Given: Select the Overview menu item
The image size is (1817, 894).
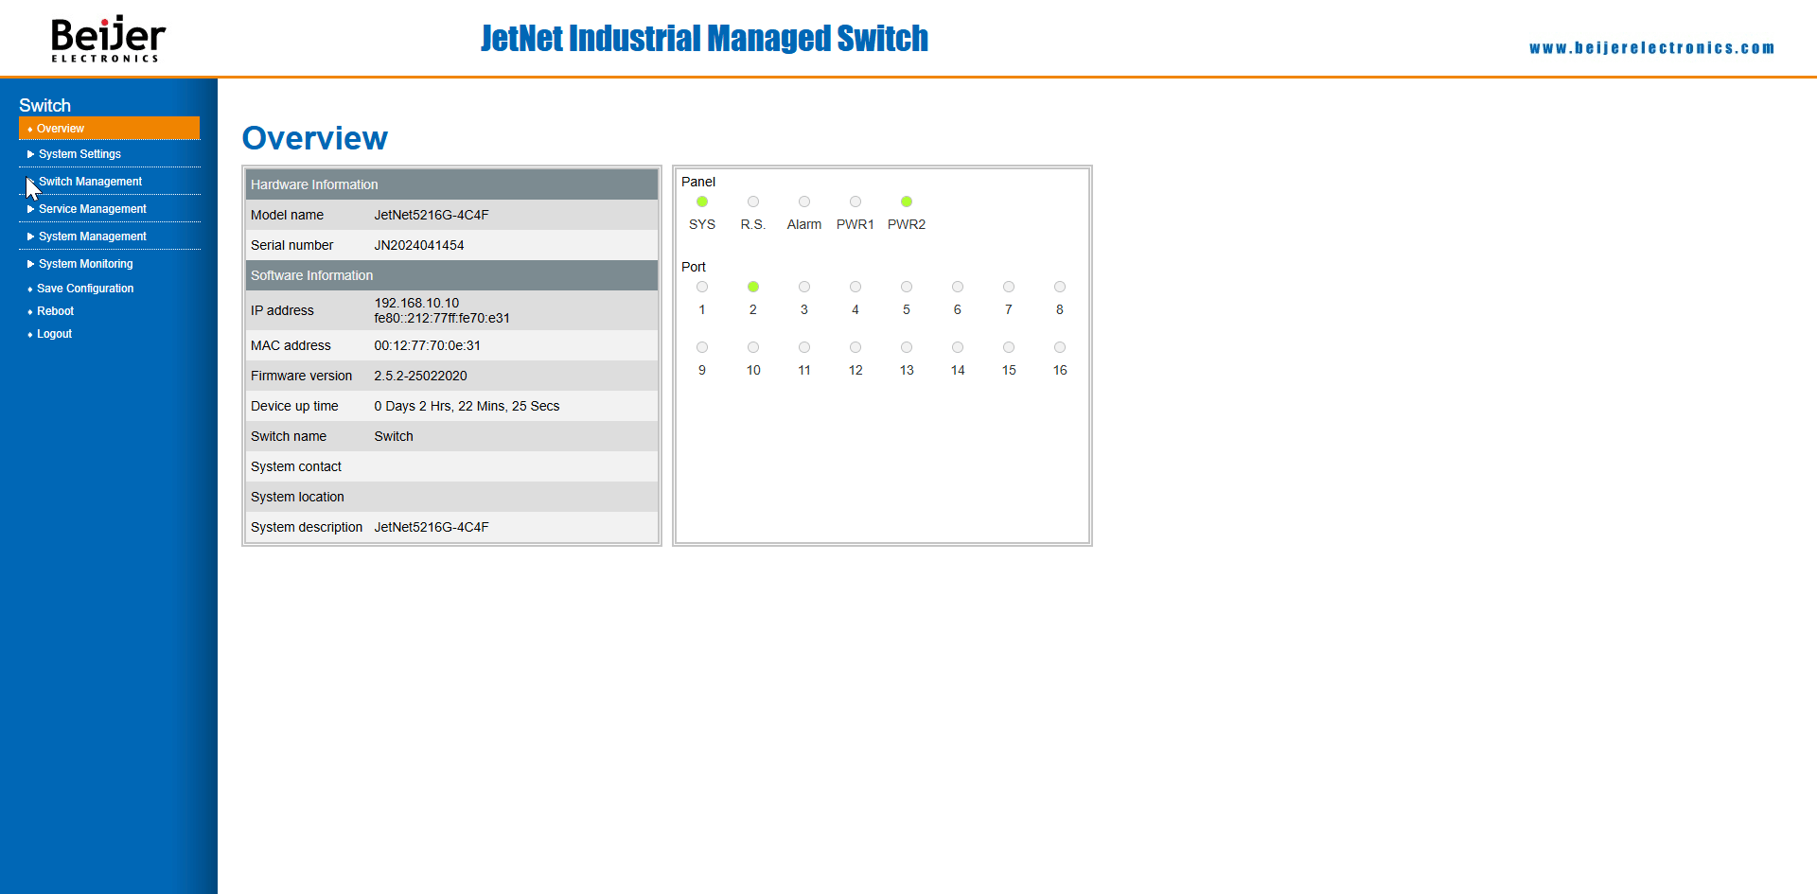Looking at the screenshot, I should (109, 129).
